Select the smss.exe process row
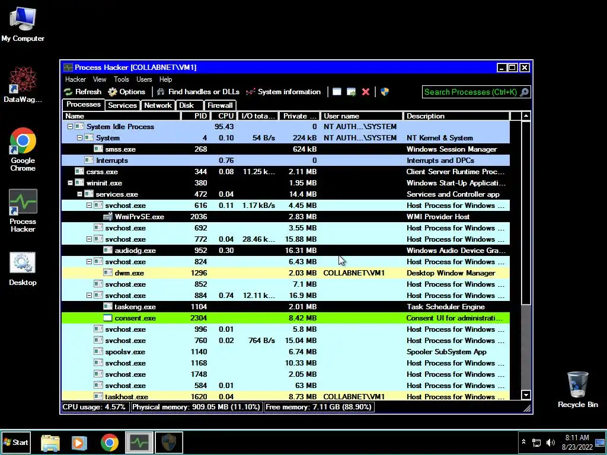 click(x=286, y=149)
